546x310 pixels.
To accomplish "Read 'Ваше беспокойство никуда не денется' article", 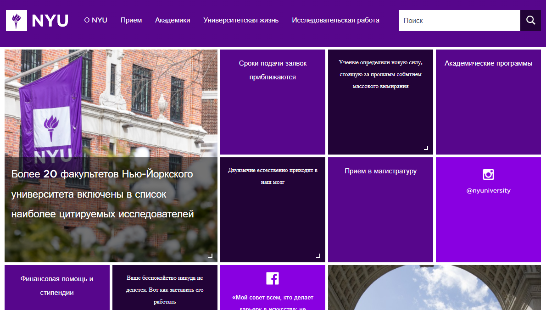I will (165, 289).
